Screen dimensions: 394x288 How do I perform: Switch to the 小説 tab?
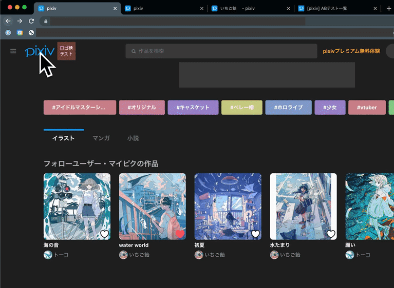(x=133, y=138)
